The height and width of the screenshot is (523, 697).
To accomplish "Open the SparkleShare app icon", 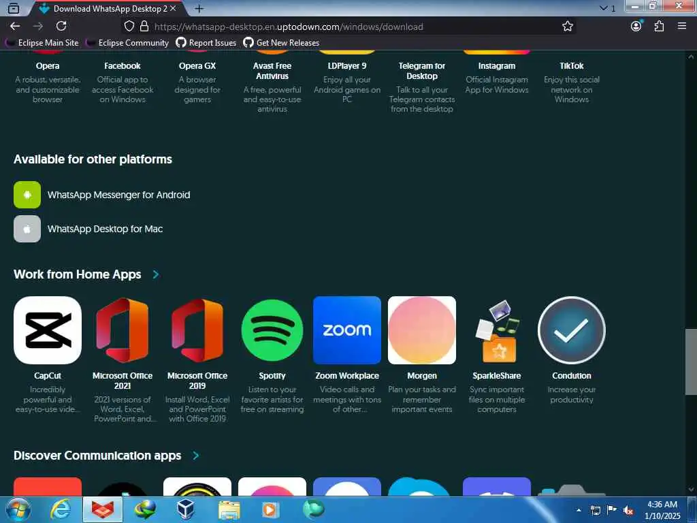I will pos(497,330).
